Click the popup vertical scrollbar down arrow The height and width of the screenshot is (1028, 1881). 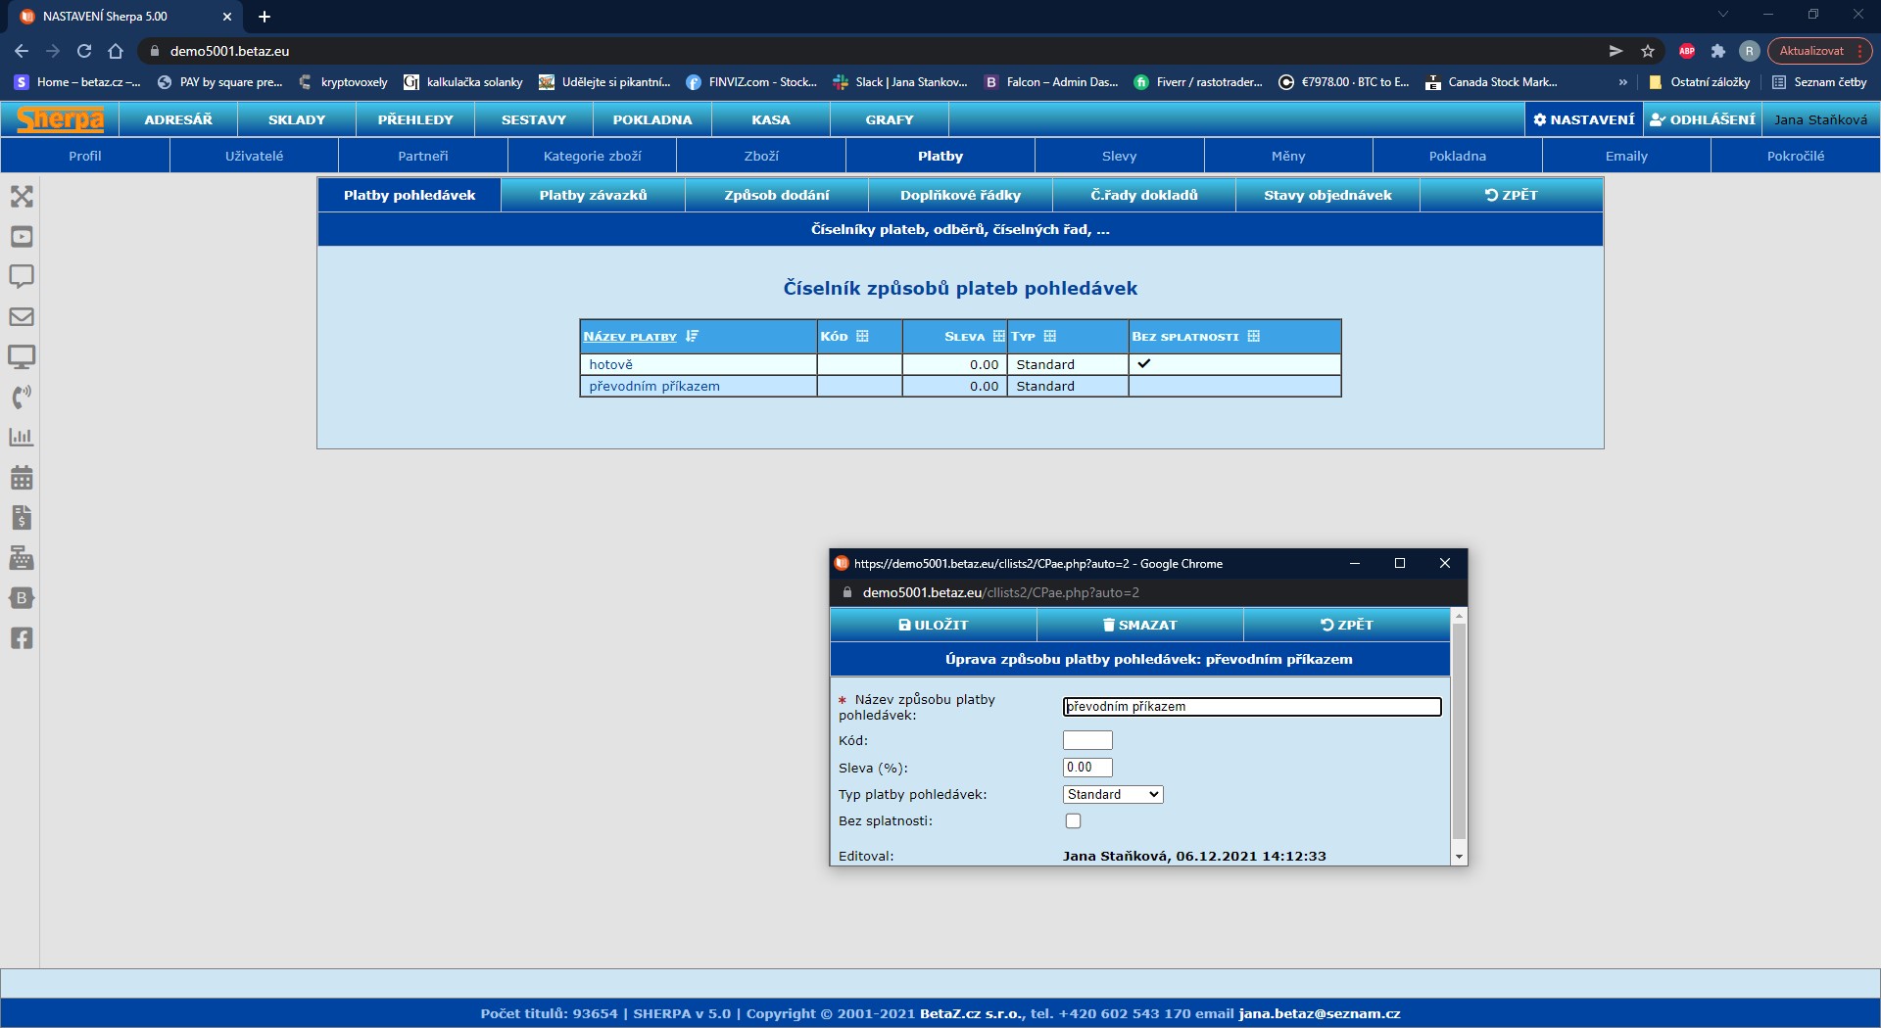coord(1459,857)
